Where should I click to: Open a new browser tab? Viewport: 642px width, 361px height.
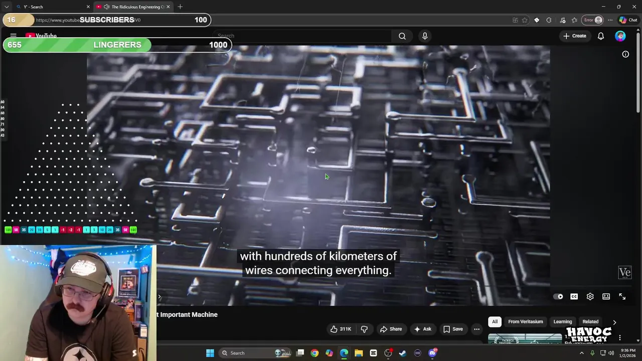tap(180, 7)
